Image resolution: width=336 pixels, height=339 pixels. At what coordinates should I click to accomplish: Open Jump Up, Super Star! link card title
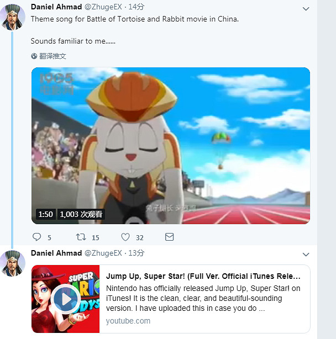203,276
